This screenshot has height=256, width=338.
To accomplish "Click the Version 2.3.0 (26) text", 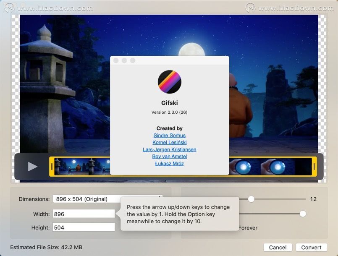I will (x=170, y=112).
